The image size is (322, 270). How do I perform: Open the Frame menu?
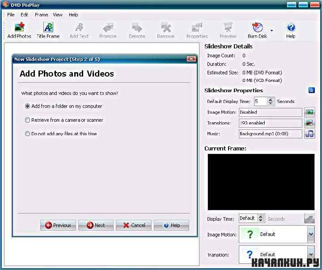(41, 15)
